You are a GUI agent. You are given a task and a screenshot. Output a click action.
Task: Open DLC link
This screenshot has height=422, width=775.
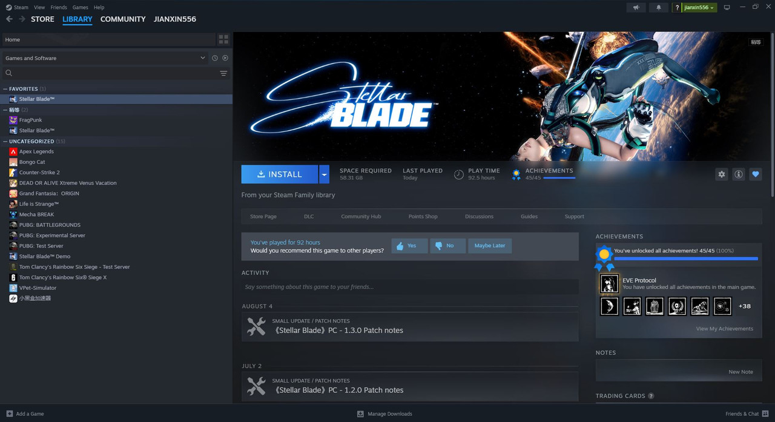309,217
